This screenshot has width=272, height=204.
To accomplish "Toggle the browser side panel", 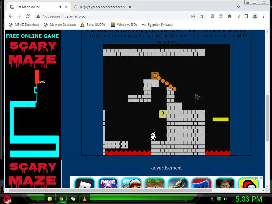I will pos(246,16).
